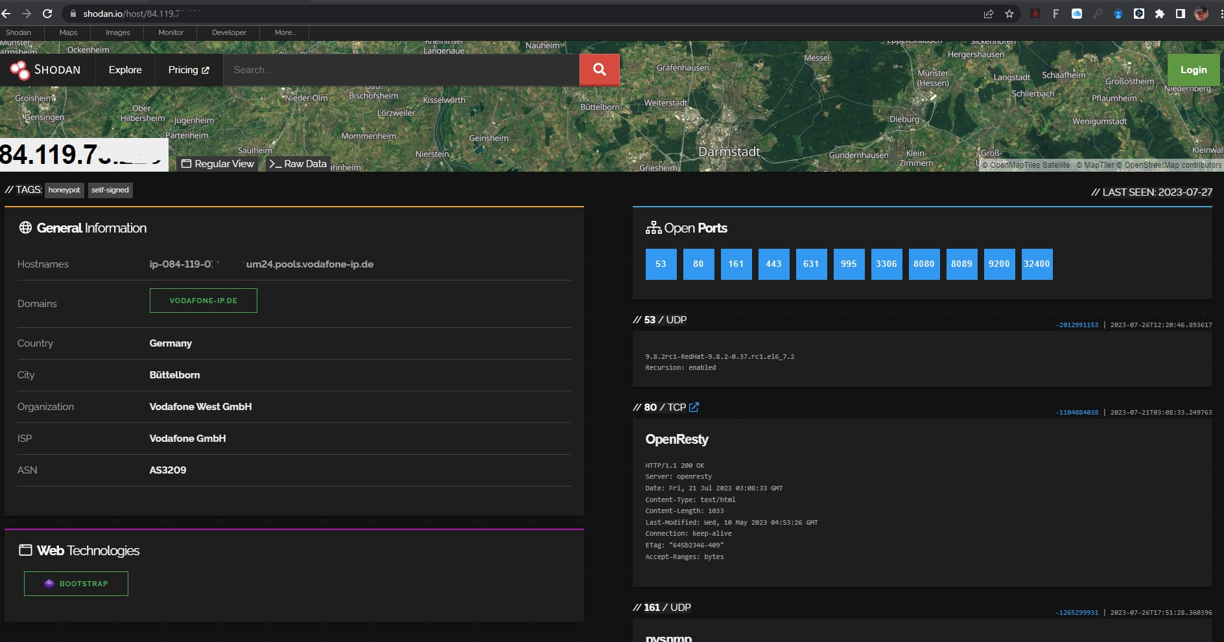Viewport: 1224px width, 642px height.
Task: Click the Shodan logo
Action: click(x=45, y=69)
